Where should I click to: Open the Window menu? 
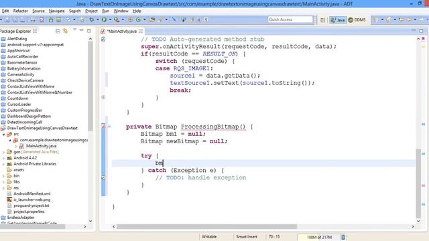click(x=121, y=11)
